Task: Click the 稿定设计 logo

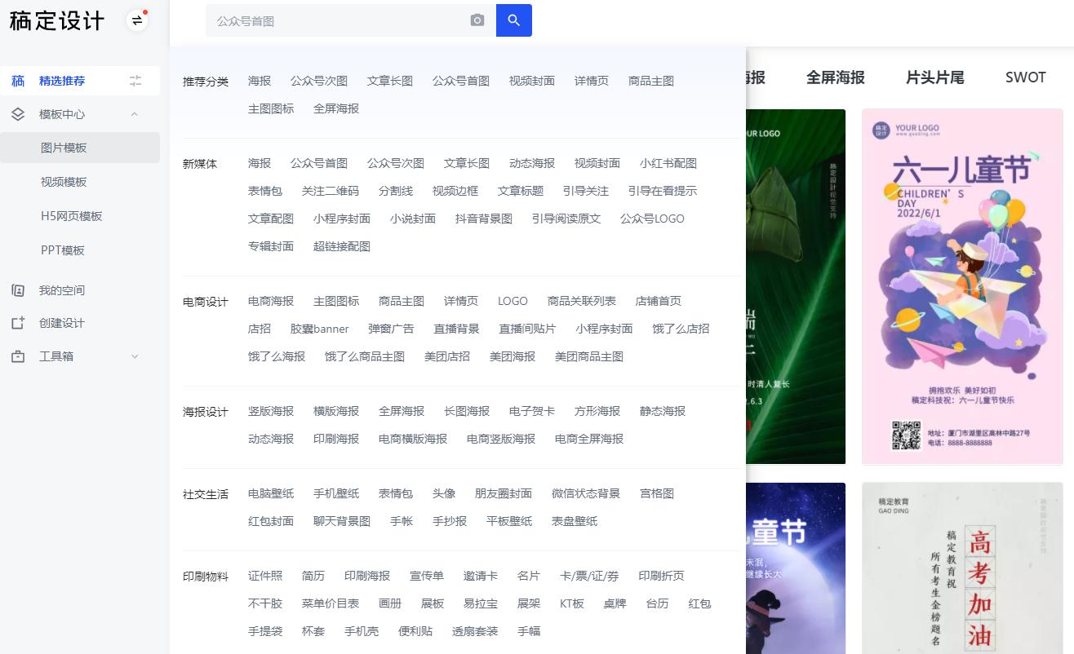Action: (56, 21)
